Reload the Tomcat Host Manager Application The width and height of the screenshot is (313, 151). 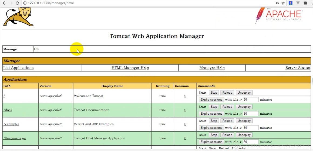coord(227,135)
